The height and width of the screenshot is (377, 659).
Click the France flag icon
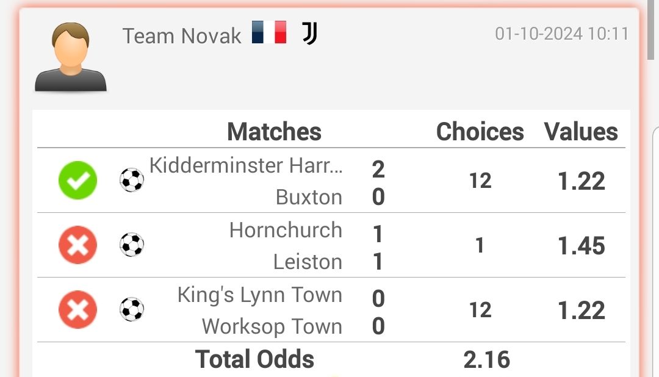tap(269, 32)
